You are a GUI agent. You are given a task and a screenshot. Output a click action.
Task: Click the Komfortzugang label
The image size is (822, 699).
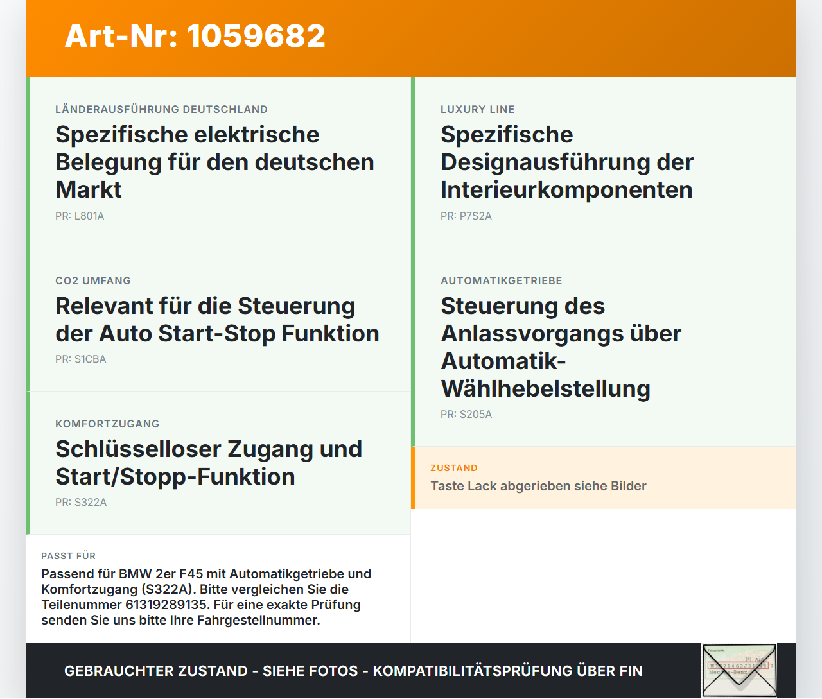[107, 424]
